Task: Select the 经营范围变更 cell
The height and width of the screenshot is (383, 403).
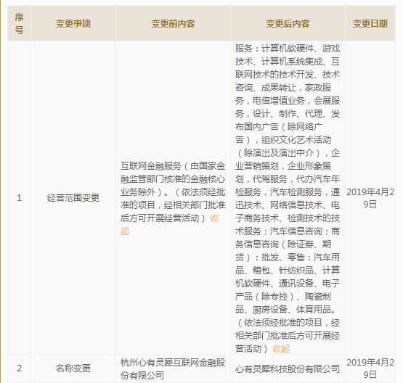Action: pyautogui.click(x=73, y=198)
